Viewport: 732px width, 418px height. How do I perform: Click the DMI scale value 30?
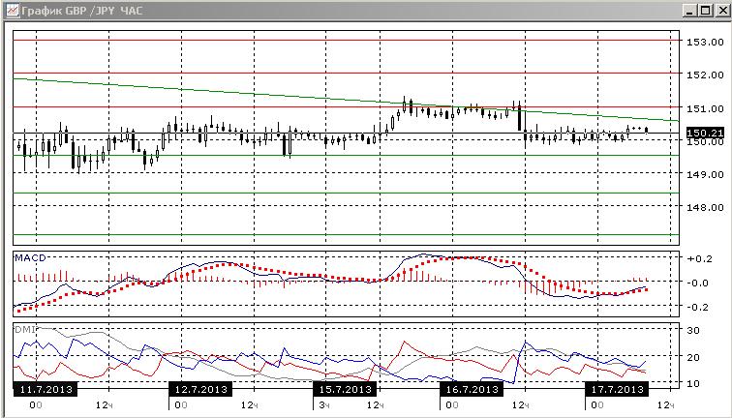[x=693, y=331]
